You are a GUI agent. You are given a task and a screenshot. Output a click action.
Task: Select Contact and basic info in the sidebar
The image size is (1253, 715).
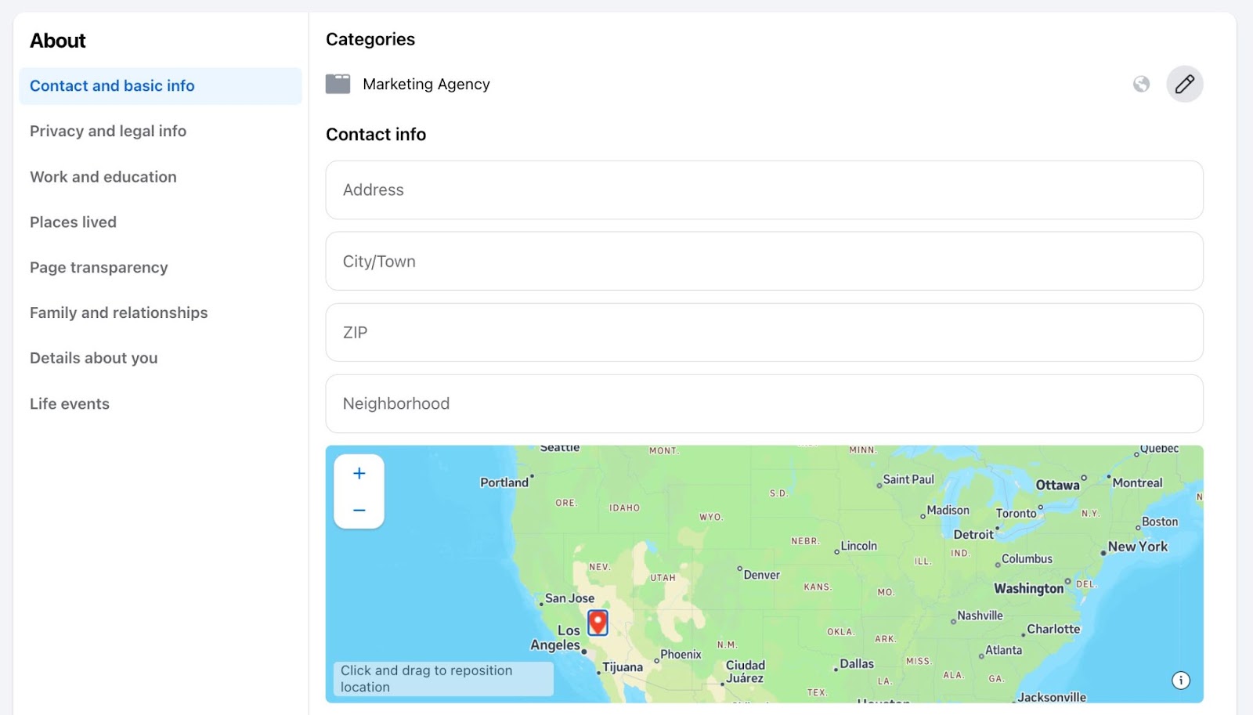coord(112,85)
